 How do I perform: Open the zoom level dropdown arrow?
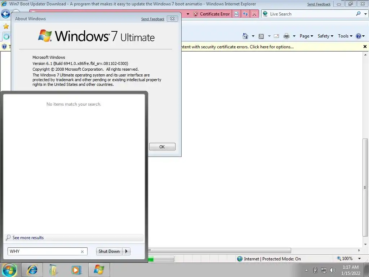pyautogui.click(x=360, y=259)
